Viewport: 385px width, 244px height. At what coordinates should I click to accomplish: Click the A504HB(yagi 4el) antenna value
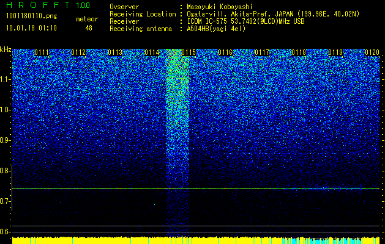click(216, 29)
